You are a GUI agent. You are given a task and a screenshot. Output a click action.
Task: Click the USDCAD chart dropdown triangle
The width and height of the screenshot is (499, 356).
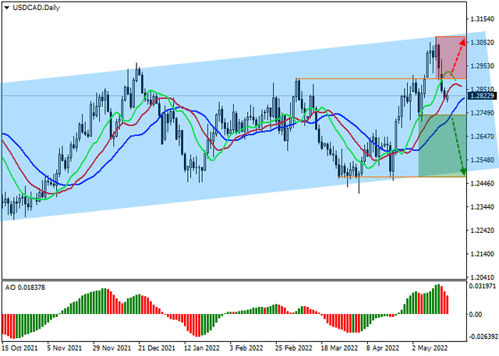tap(7, 8)
